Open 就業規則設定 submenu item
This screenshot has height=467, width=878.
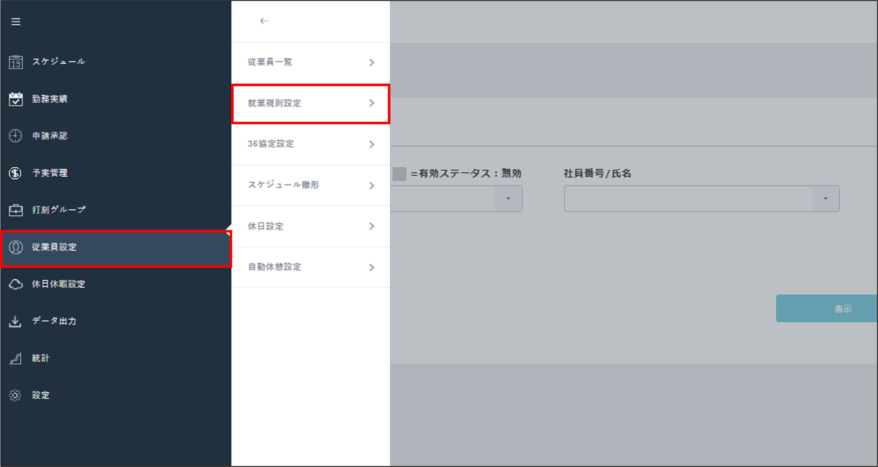click(x=310, y=103)
